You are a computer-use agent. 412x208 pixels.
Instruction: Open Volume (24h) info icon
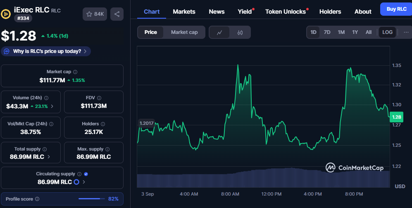(x=46, y=98)
